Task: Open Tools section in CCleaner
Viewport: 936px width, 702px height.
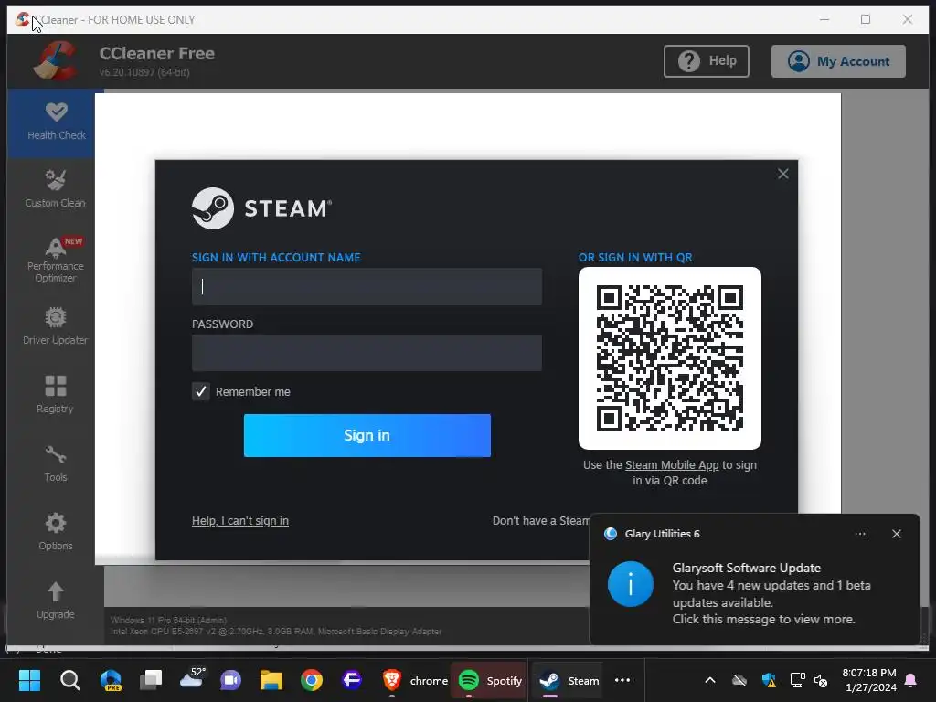Action: (x=55, y=463)
